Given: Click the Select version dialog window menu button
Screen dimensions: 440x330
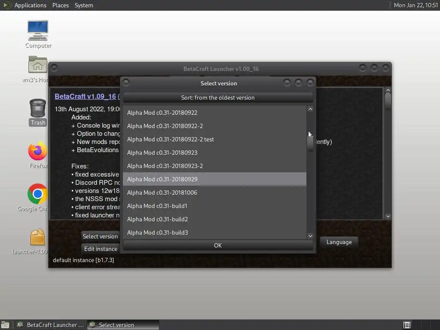Looking at the screenshot, I should tap(126, 82).
